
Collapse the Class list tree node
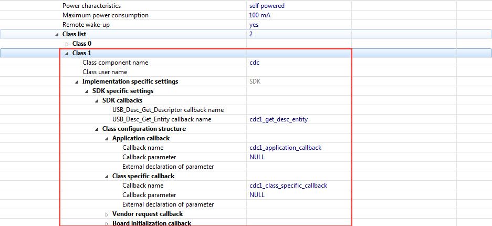point(57,34)
